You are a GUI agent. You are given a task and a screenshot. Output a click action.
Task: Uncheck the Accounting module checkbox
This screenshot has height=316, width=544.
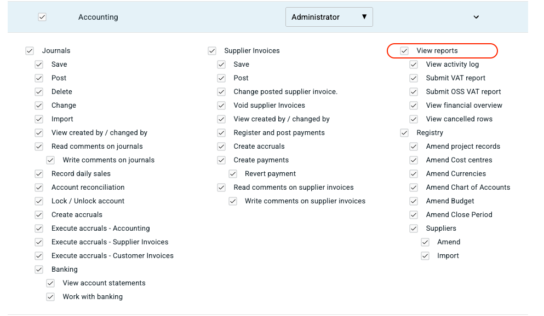[x=42, y=17]
